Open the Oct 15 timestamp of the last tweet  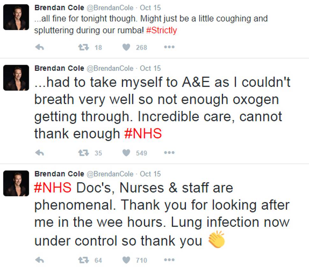pyautogui.click(x=150, y=174)
